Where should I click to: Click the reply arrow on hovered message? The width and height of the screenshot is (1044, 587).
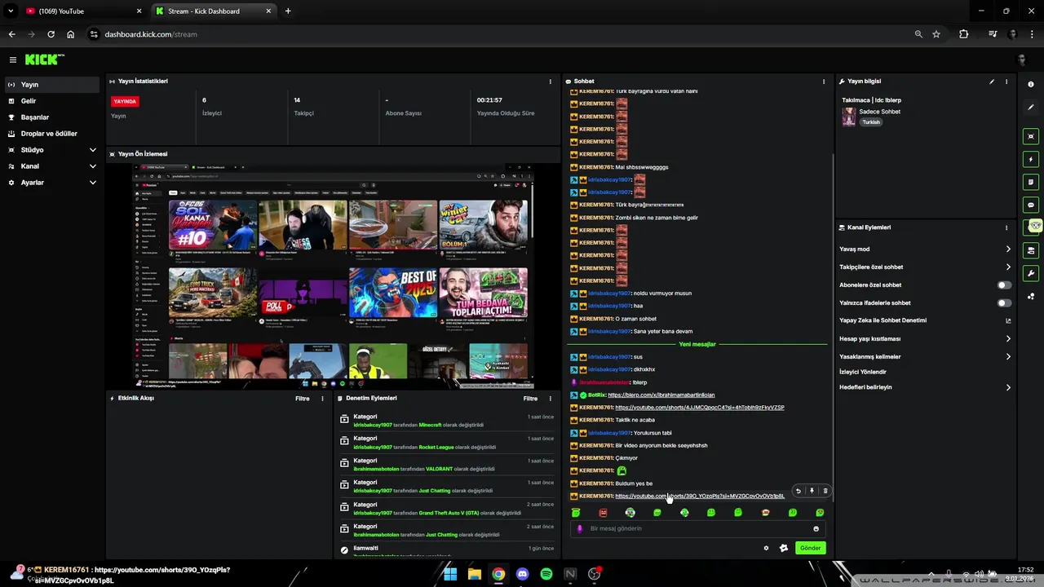798,491
